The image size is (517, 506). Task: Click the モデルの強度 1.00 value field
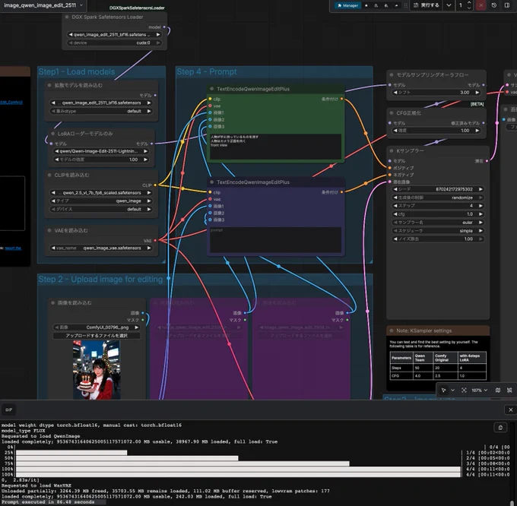click(x=101, y=160)
